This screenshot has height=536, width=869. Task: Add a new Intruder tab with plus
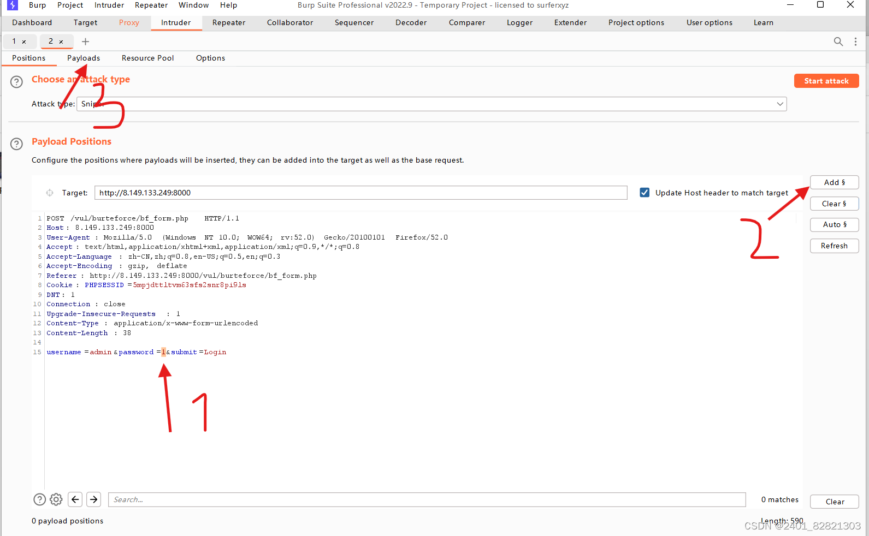(85, 41)
